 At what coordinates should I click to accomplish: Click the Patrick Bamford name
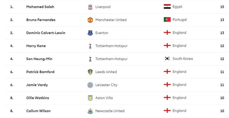pos(40,72)
